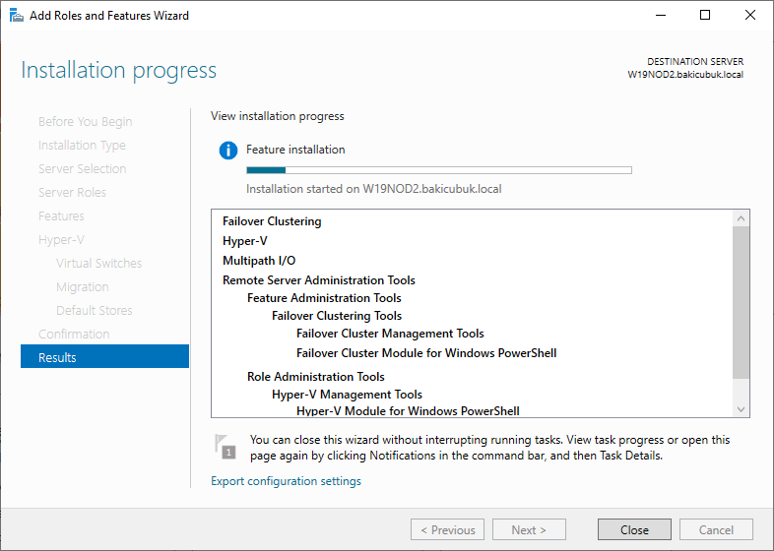Click the Cancel button
Screen dimensions: 774x551
716,529
